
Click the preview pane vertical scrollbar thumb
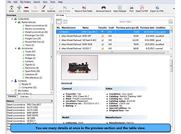coord(171,66)
